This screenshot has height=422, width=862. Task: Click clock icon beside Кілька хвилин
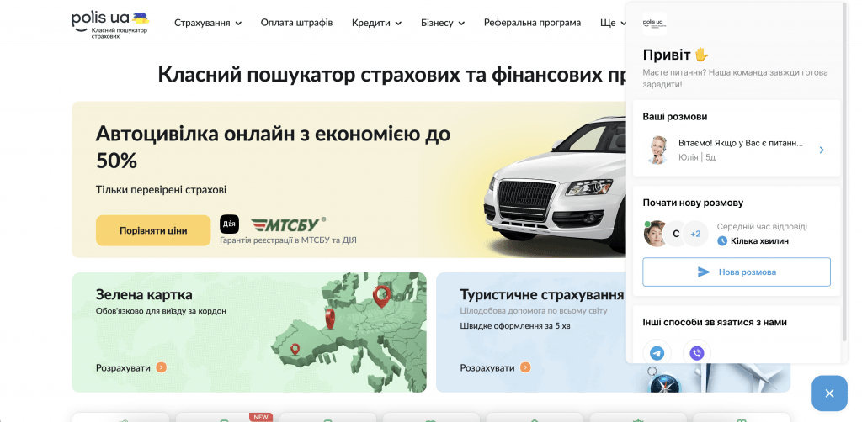coord(722,241)
